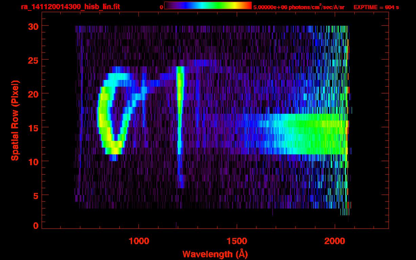Click the 2000 wavelength tick label
Screen dimensions: 416x260
point(335,241)
